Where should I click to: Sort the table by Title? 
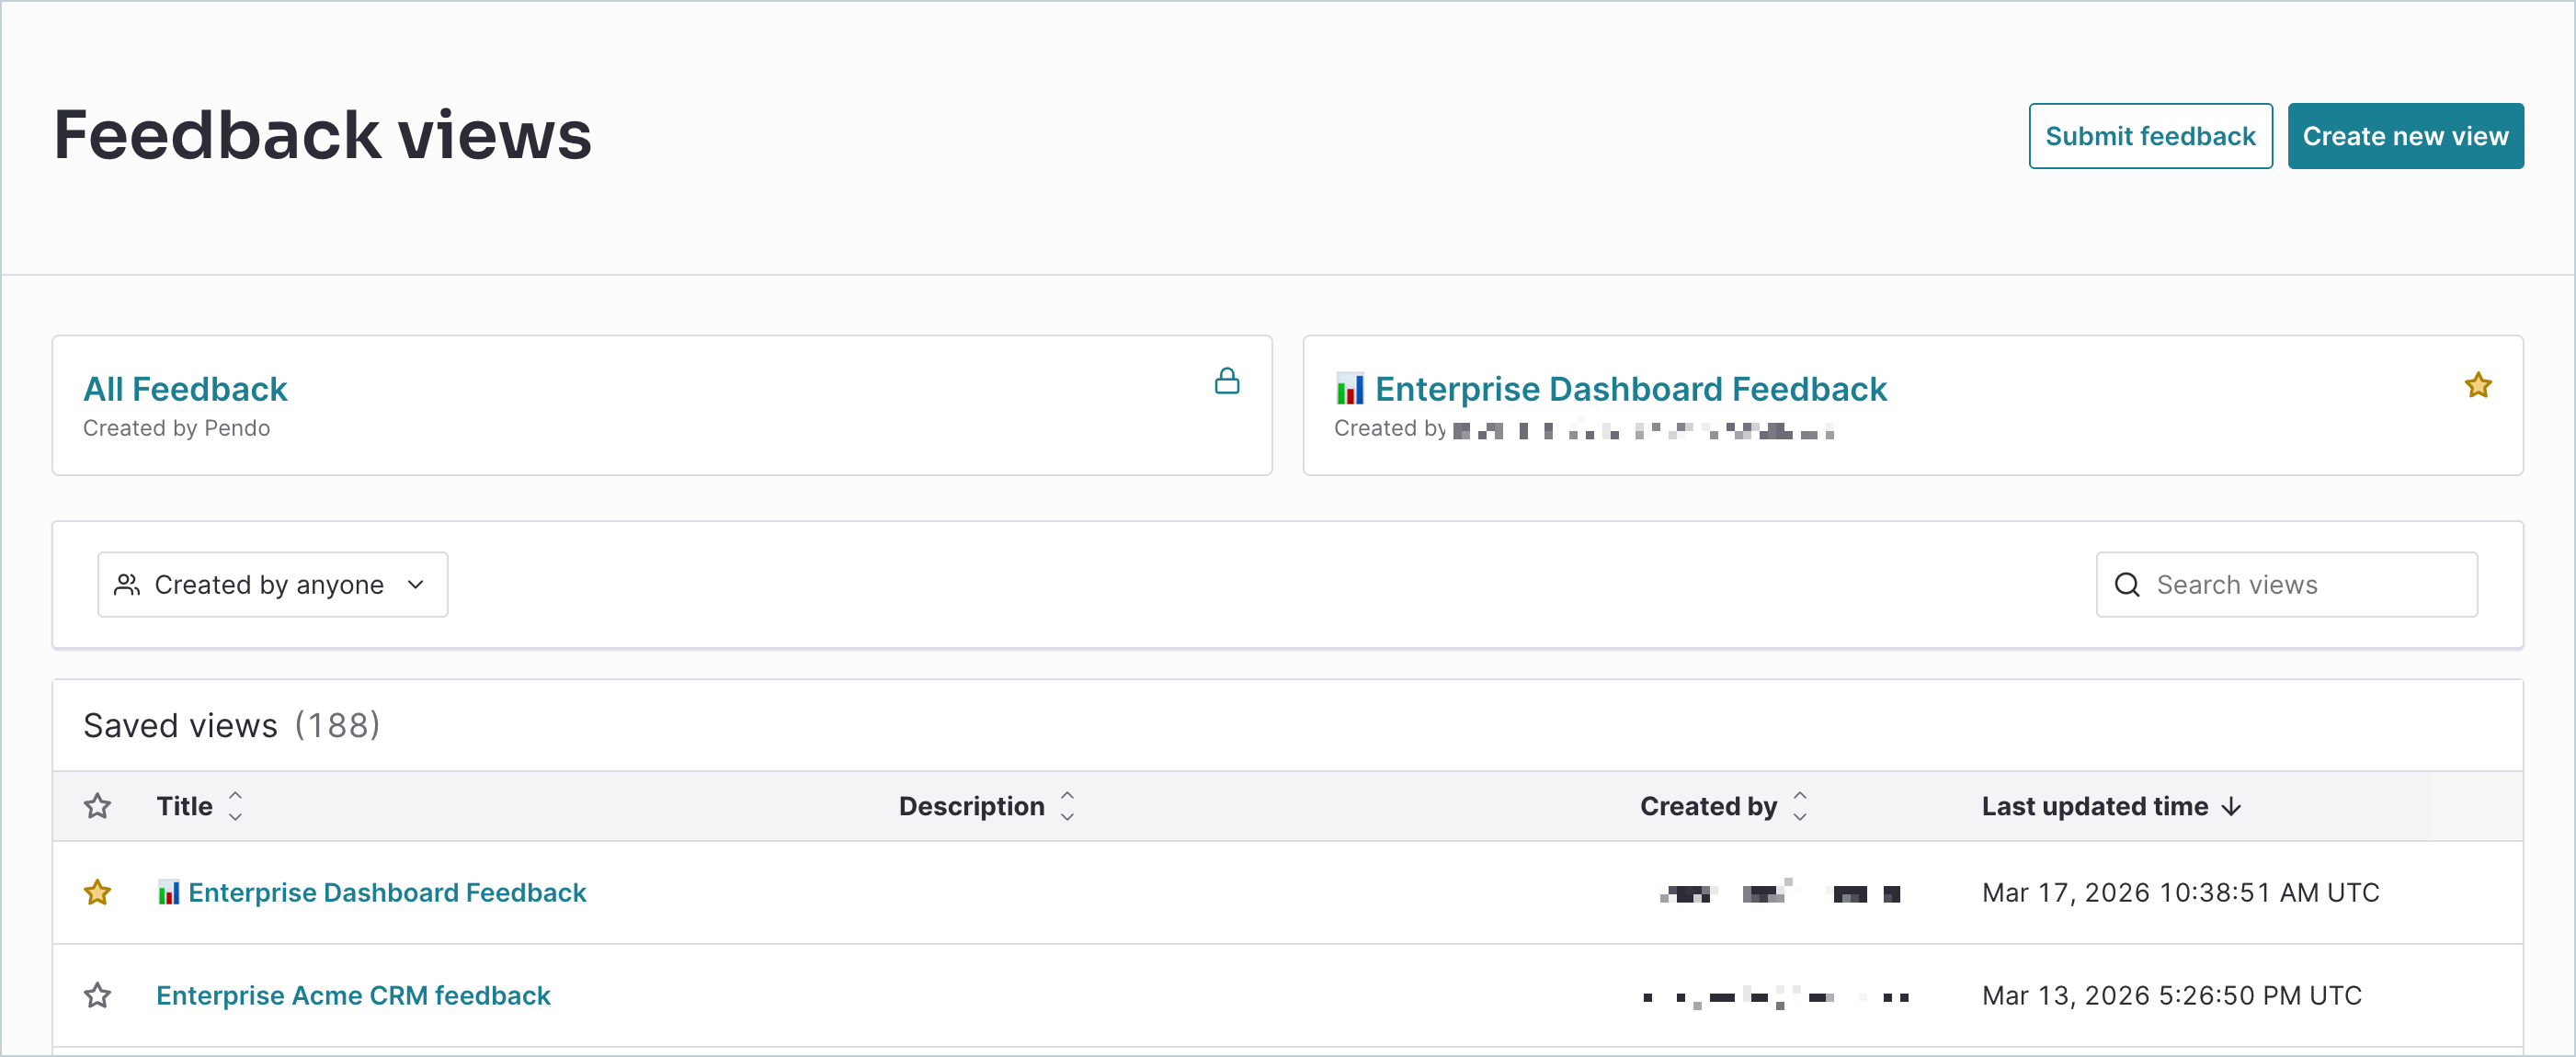pyautogui.click(x=200, y=806)
